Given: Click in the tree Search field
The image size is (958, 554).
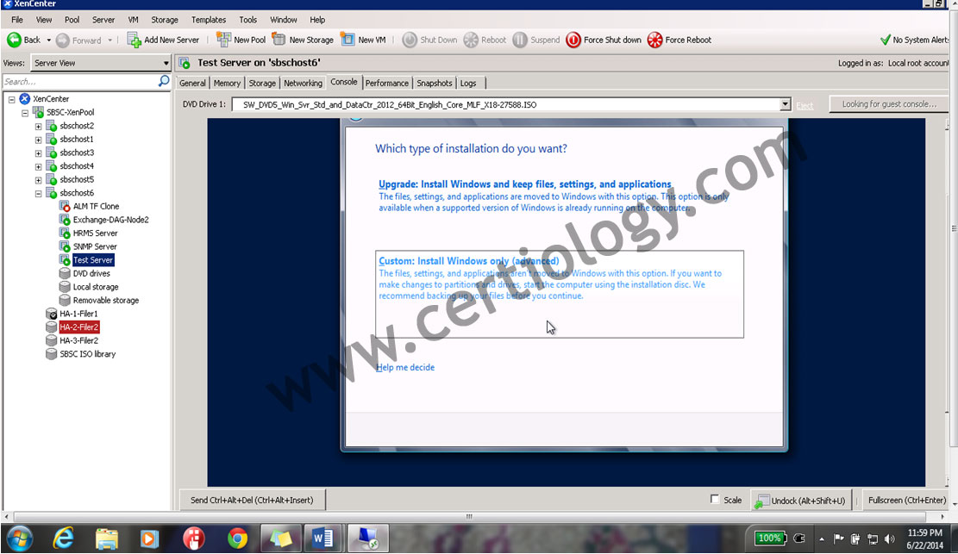Looking at the screenshot, I should click(x=79, y=81).
